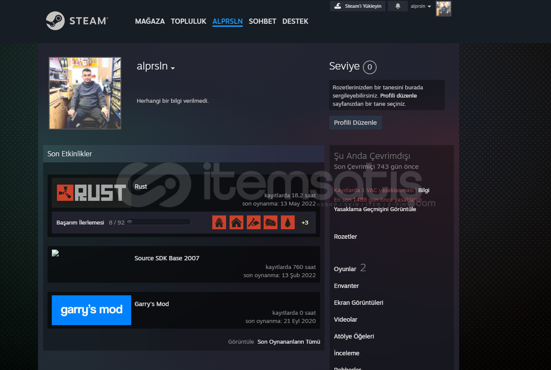The height and width of the screenshot is (370, 551).
Task: Click the Steam logo in header
Action: click(77, 21)
